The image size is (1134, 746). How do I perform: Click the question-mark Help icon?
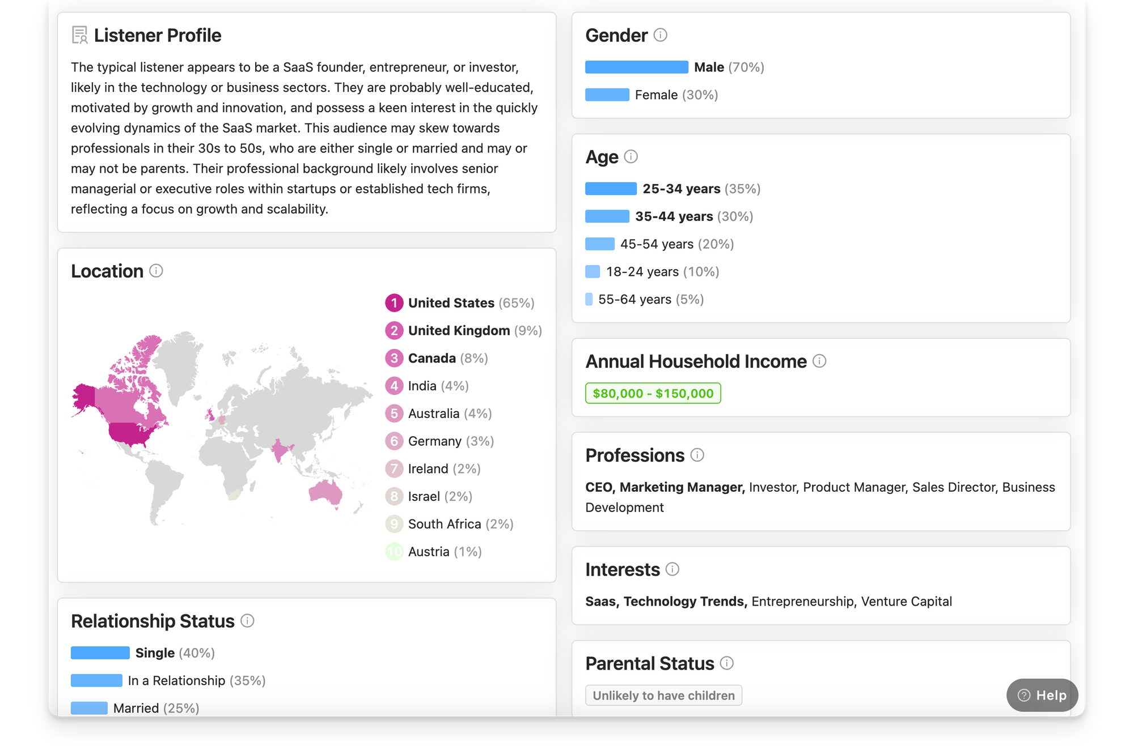tap(1023, 695)
